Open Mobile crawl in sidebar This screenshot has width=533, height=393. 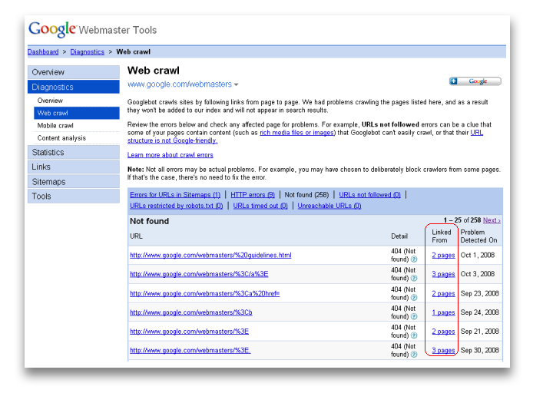pos(77,126)
